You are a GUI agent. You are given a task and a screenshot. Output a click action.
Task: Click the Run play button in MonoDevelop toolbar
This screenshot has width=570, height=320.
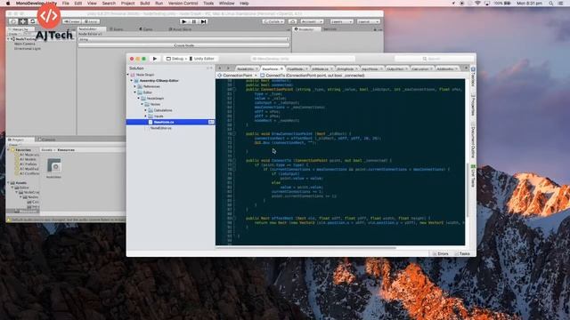(155, 59)
